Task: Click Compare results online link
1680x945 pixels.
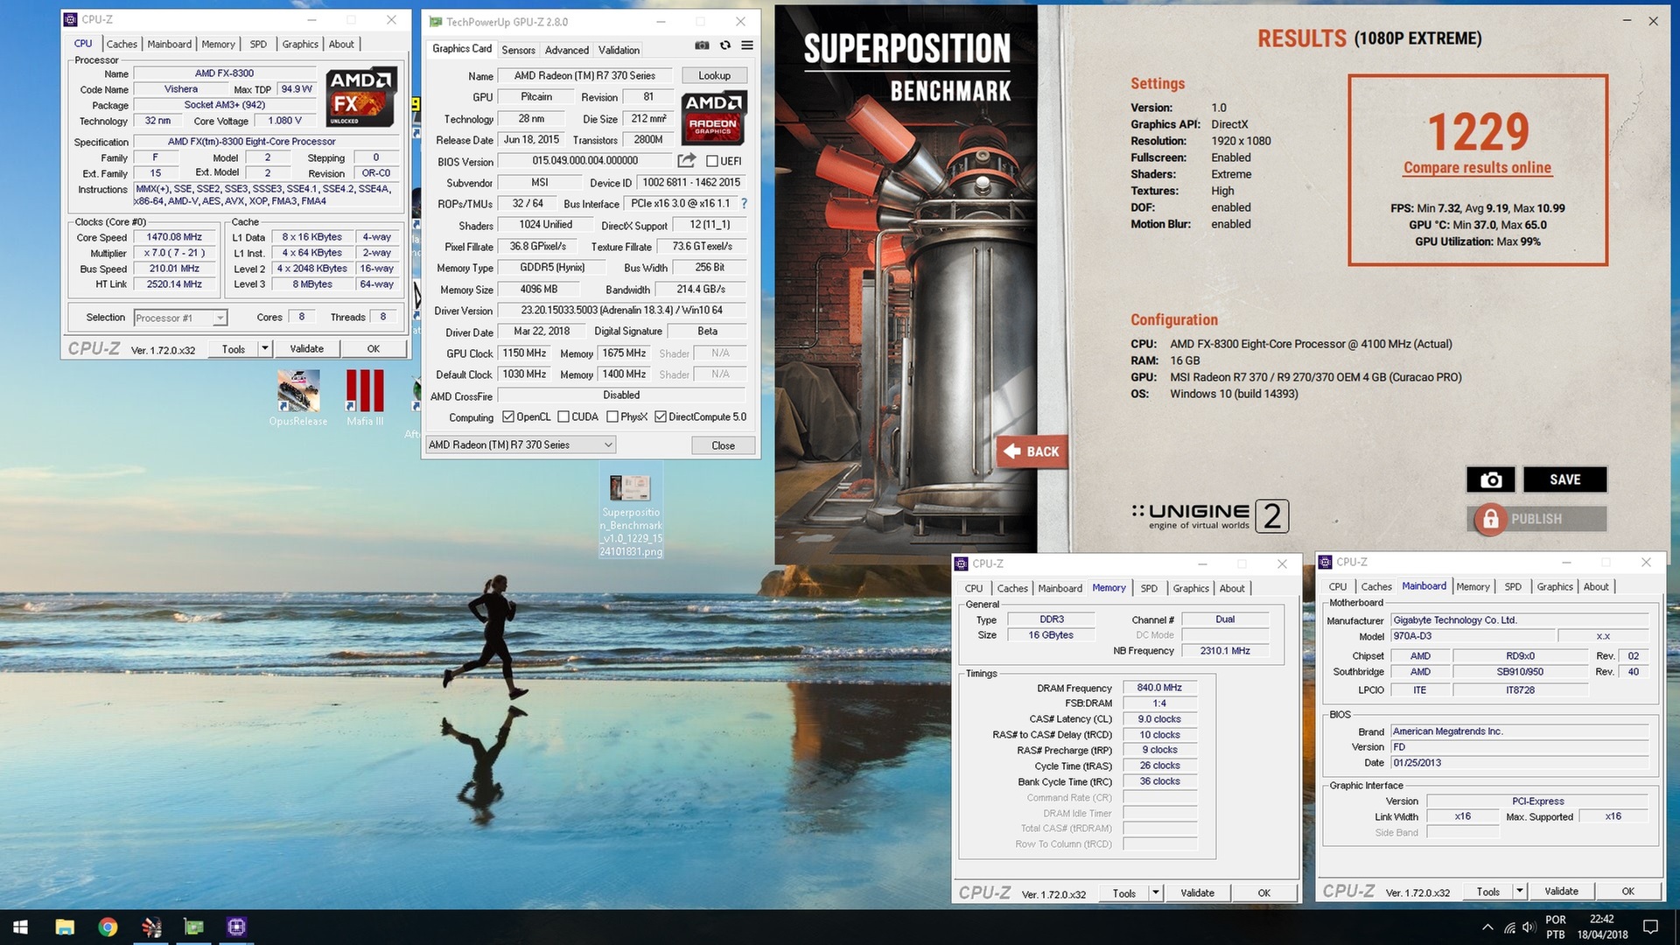Action: click(x=1477, y=168)
